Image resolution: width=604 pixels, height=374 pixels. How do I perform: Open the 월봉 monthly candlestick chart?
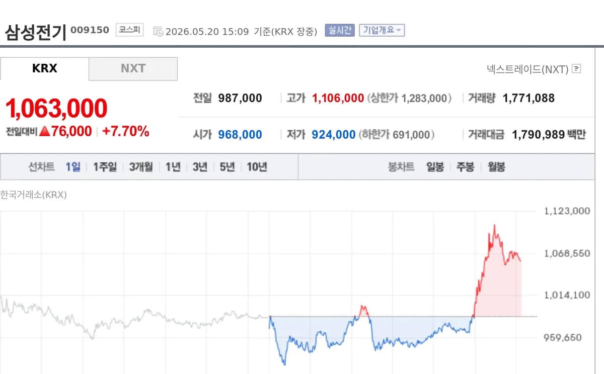point(496,167)
